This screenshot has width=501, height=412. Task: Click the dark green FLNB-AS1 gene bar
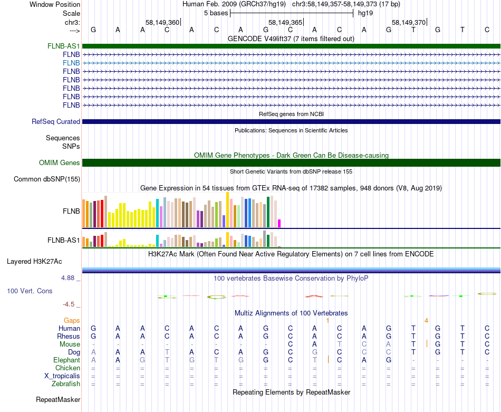[291, 46]
